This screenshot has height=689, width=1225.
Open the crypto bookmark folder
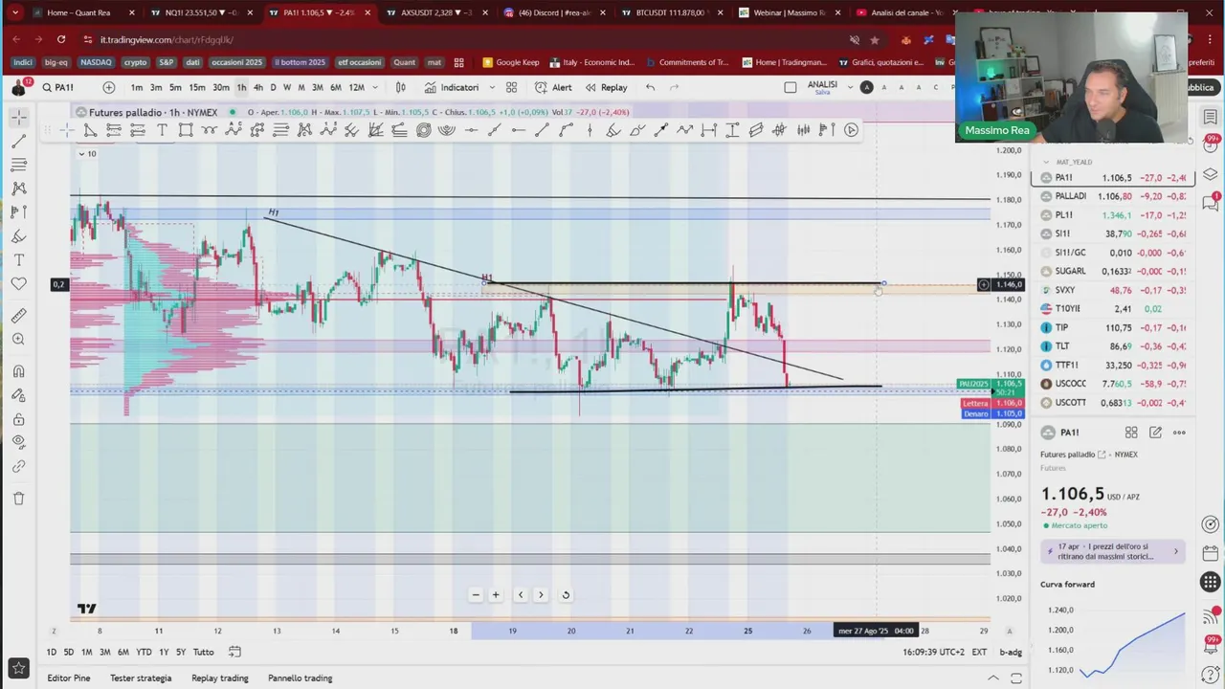point(135,62)
